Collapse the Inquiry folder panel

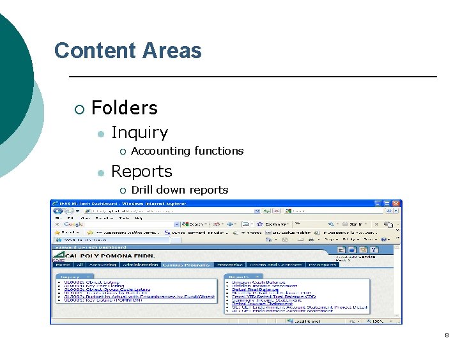click(88, 277)
